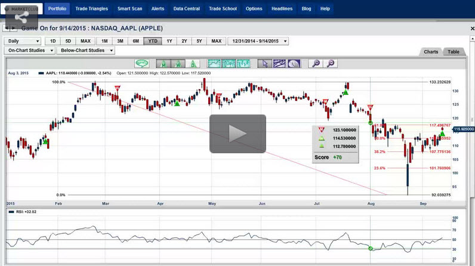The height and width of the screenshot is (266, 475).
Task: Go to next symbol arrow
Action: [x=13, y=28]
